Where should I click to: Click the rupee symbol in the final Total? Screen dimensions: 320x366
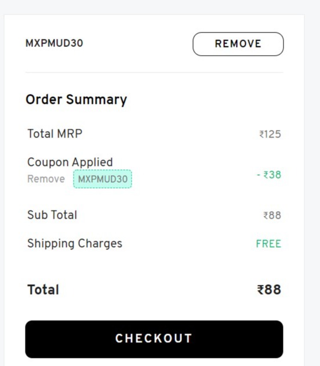(x=260, y=290)
